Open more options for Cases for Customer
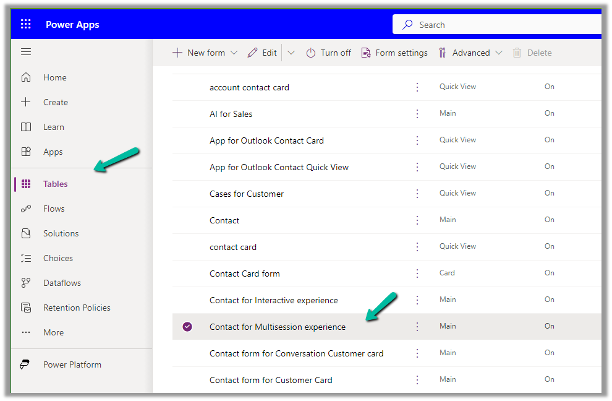Screen dimensions: 612x401 (x=417, y=194)
